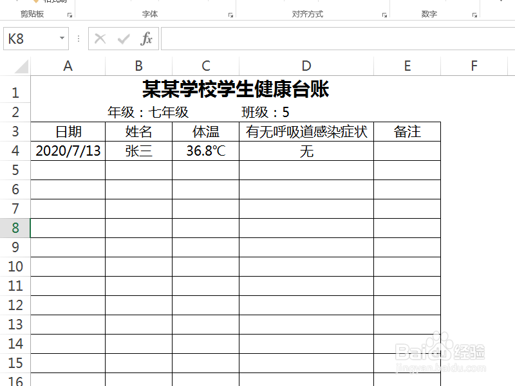Select row 8 header
Viewport: 515px width, 386px height.
tap(14, 228)
